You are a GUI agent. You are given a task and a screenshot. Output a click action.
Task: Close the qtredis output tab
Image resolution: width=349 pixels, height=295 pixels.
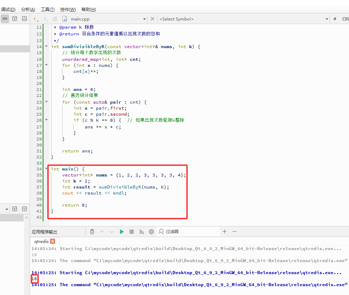[x=53, y=241]
